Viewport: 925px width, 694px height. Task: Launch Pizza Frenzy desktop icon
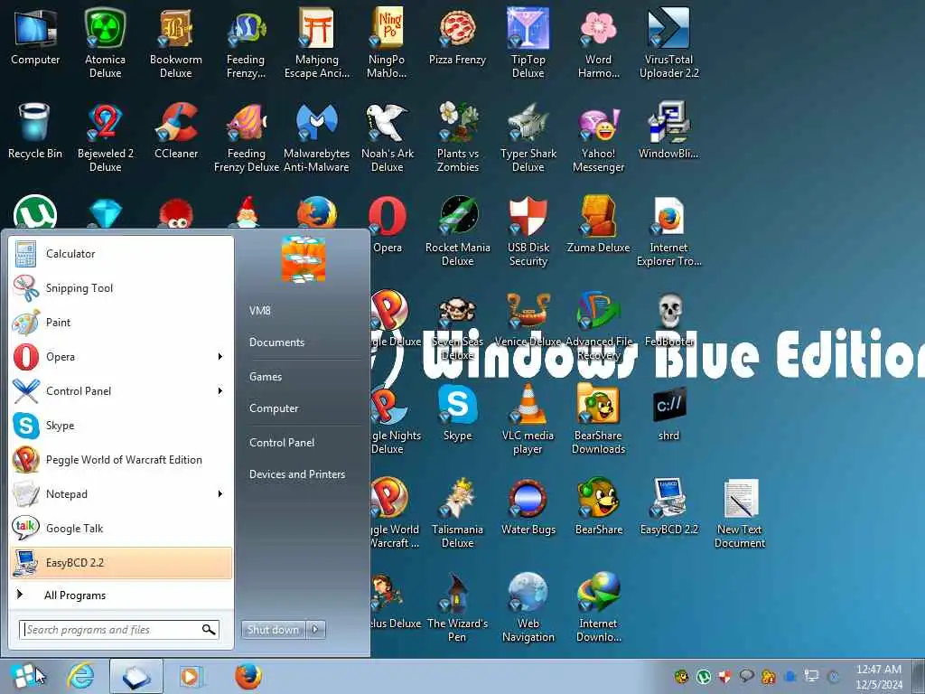pos(457,36)
